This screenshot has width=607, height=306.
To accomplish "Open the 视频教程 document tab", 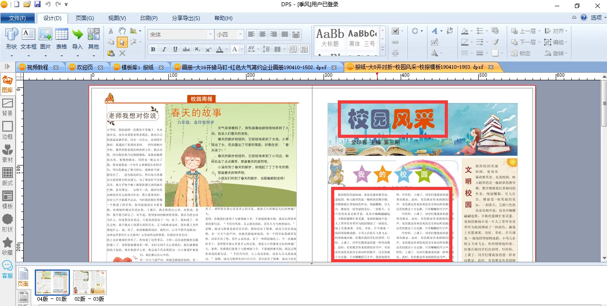I will [37, 67].
